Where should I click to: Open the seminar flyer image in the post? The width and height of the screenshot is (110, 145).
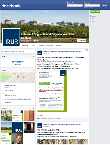(x=52, y=91)
